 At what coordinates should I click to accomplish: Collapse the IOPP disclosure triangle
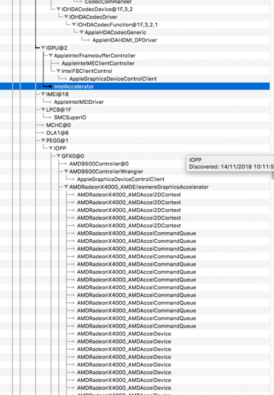(51, 149)
